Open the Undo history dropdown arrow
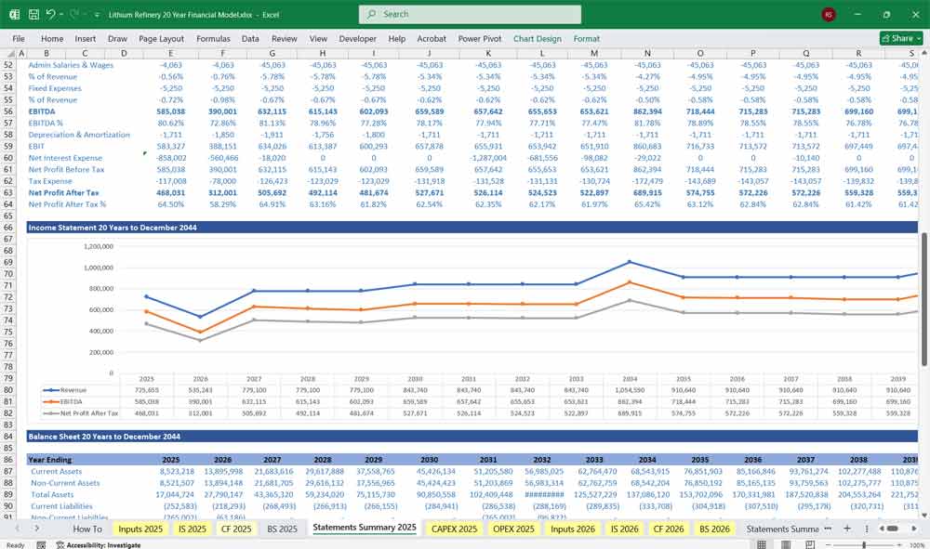This screenshot has width=930, height=549. tap(60, 14)
